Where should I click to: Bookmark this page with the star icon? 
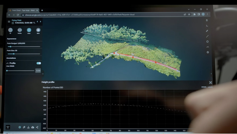coord(189,15)
